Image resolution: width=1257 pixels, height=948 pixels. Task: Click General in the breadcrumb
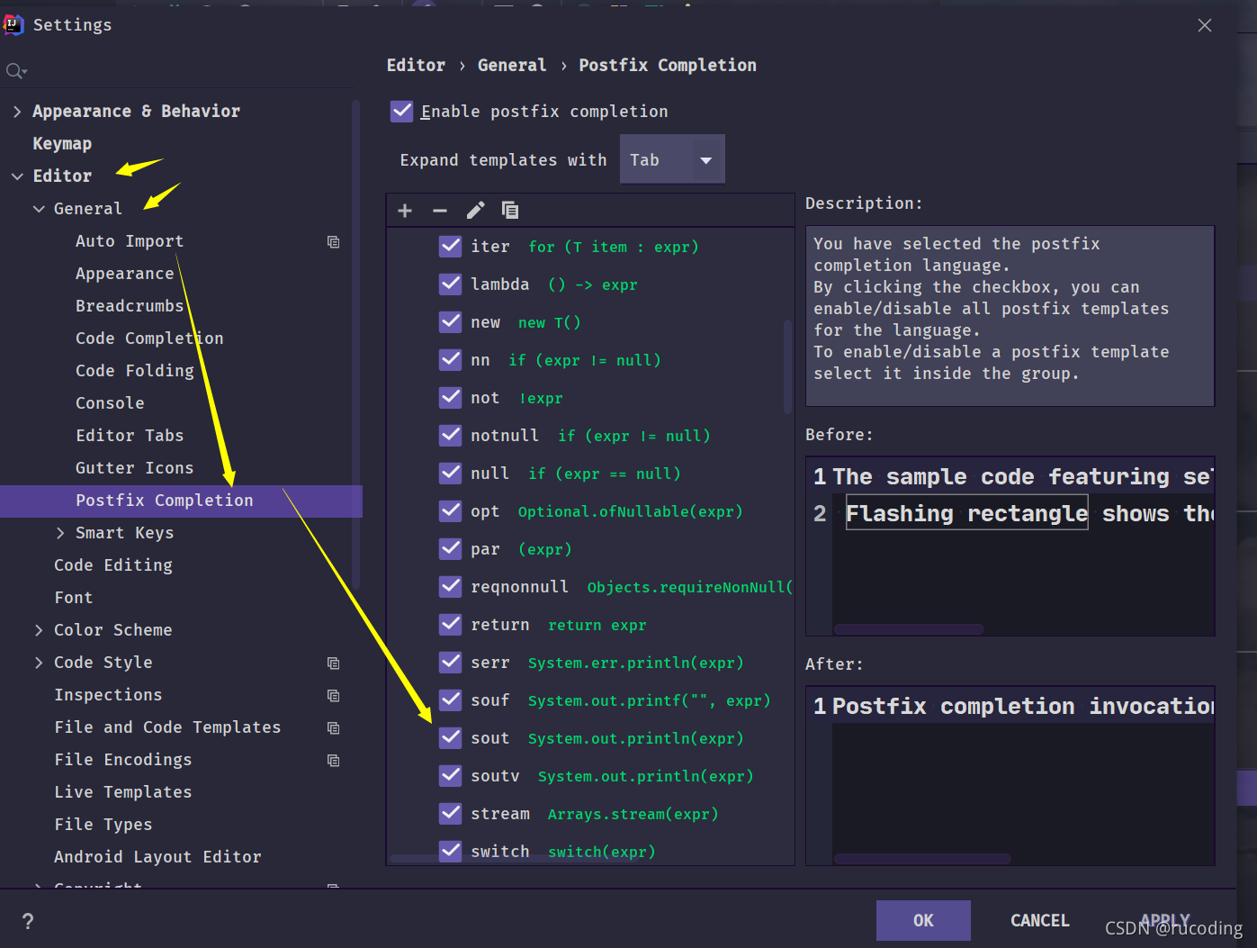[x=512, y=65]
